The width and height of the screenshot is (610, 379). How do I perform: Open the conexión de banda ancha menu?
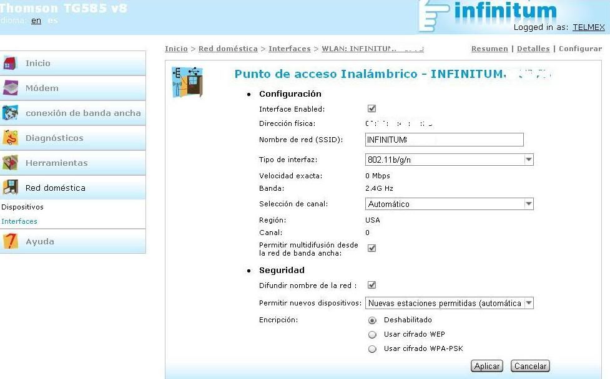click(73, 113)
